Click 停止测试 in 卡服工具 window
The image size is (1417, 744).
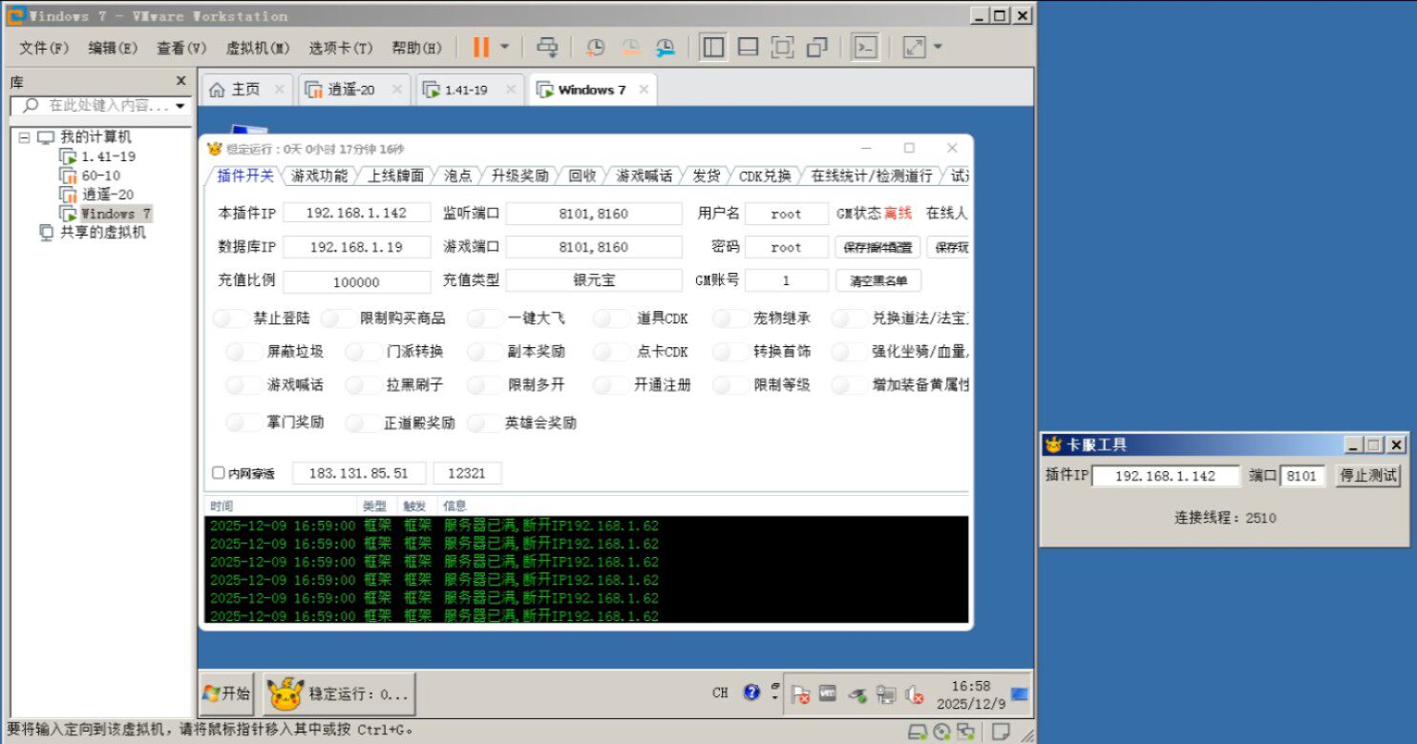click(1368, 475)
